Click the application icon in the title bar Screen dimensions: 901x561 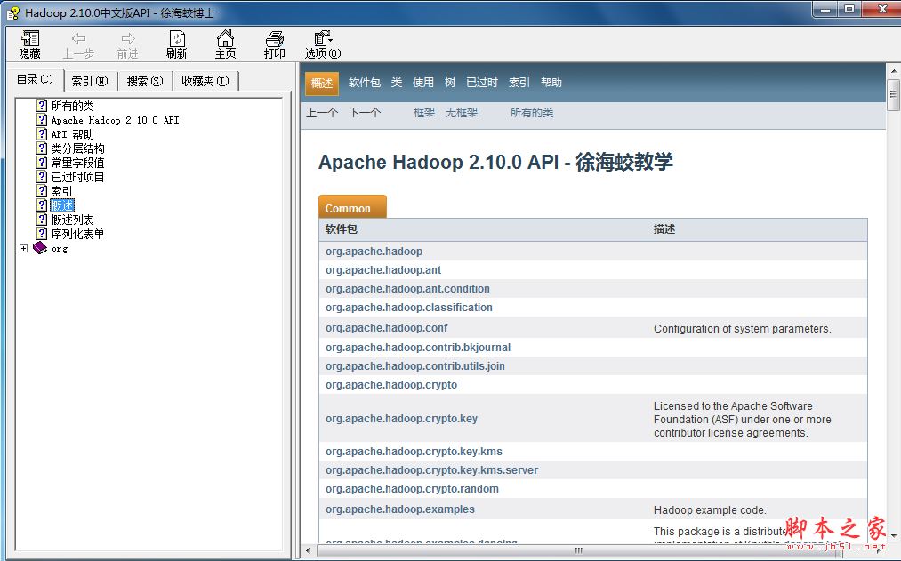(x=12, y=12)
